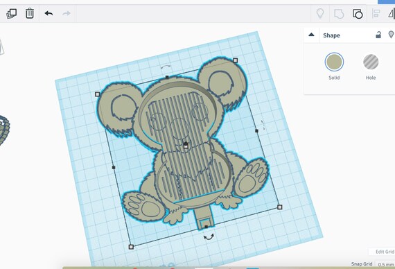This screenshot has width=395, height=269.
Task: Delete the selected shape with the trash icon
Action: point(30,13)
